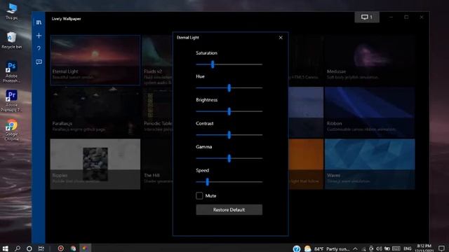The height and width of the screenshot is (252, 449).
Task: Click the taskbar Search icon
Action: point(17,248)
